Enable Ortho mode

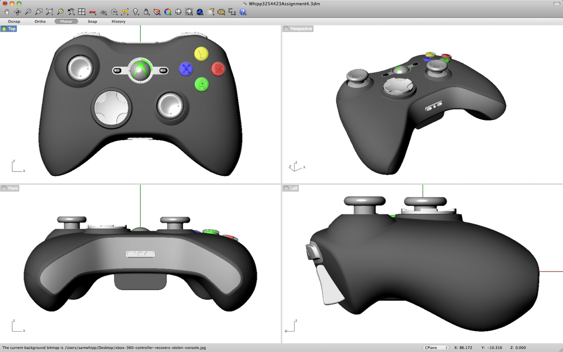coord(40,21)
